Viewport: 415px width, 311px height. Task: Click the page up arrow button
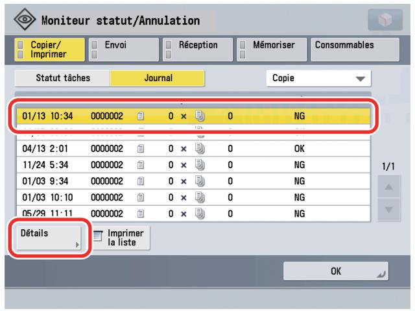tap(389, 187)
